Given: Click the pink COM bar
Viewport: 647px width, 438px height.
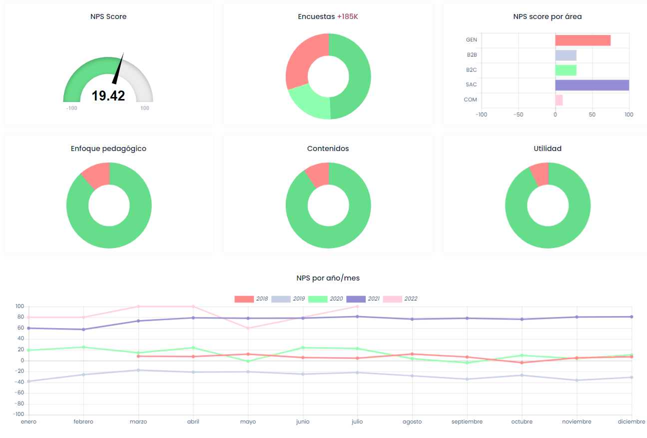Looking at the screenshot, I should (x=559, y=100).
